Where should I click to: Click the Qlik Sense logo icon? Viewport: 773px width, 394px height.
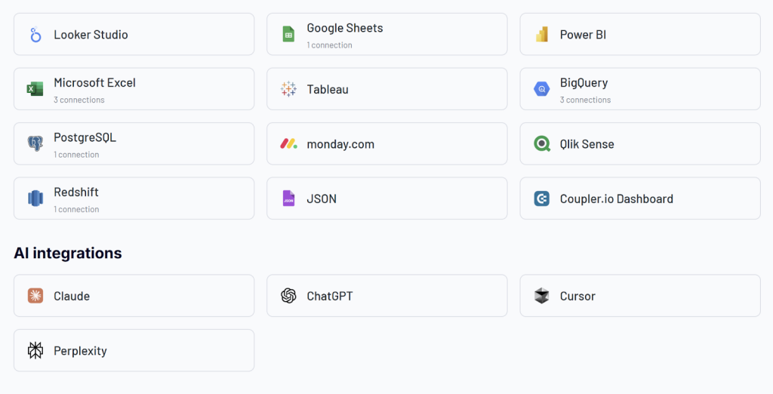(541, 144)
